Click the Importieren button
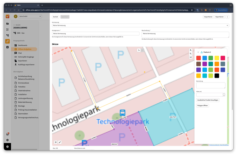 [x=208, y=17]
